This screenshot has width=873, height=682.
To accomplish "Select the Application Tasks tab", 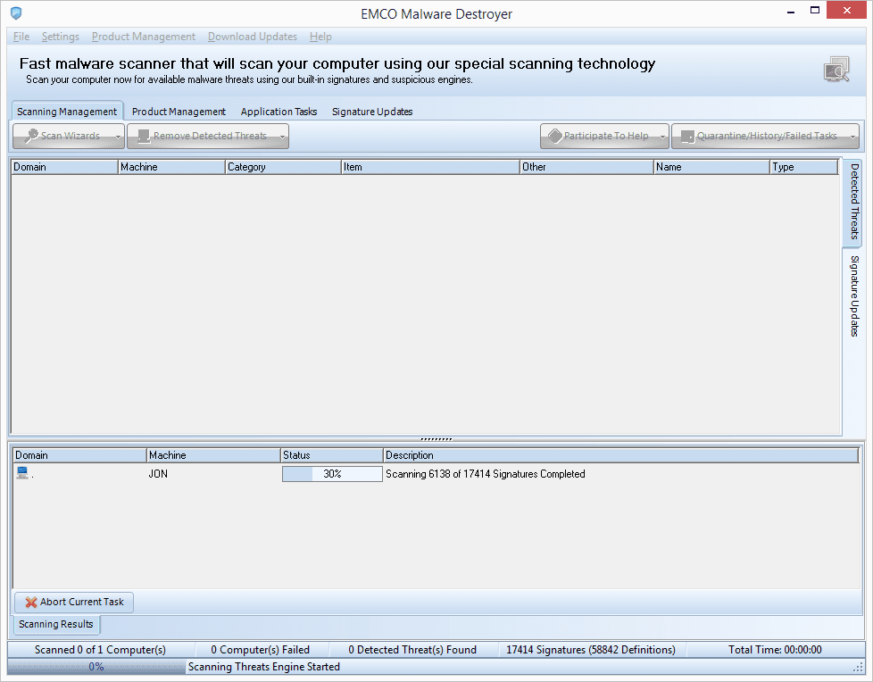I will pyautogui.click(x=279, y=112).
